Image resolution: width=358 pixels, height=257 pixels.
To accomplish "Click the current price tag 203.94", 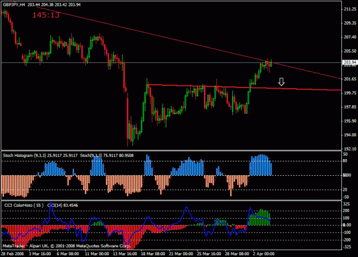I will click(350, 62).
